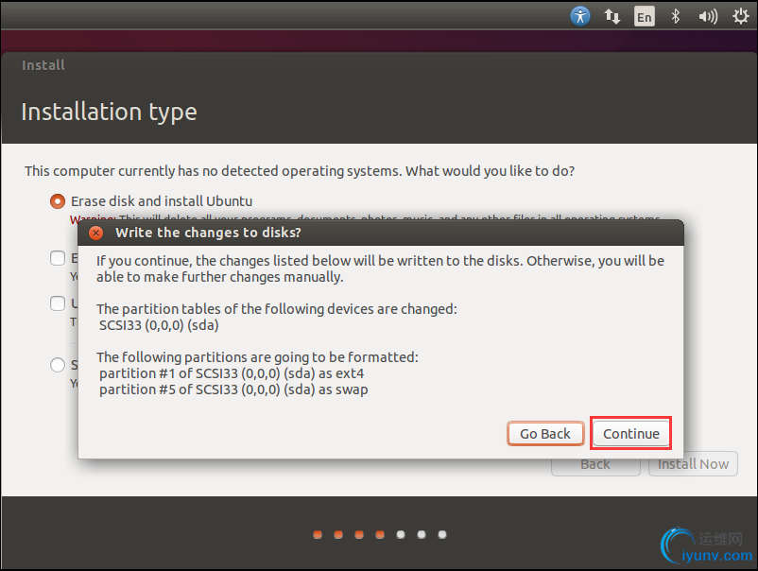Open the system power gear menu
The width and height of the screenshot is (758, 571).
click(x=740, y=16)
